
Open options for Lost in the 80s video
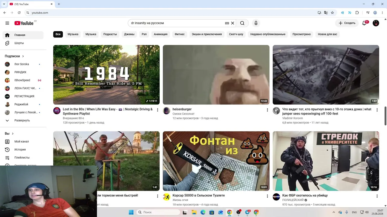pos(158,110)
